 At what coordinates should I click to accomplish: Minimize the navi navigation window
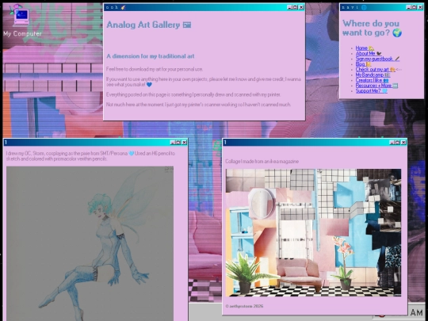pyautogui.click(x=409, y=7)
